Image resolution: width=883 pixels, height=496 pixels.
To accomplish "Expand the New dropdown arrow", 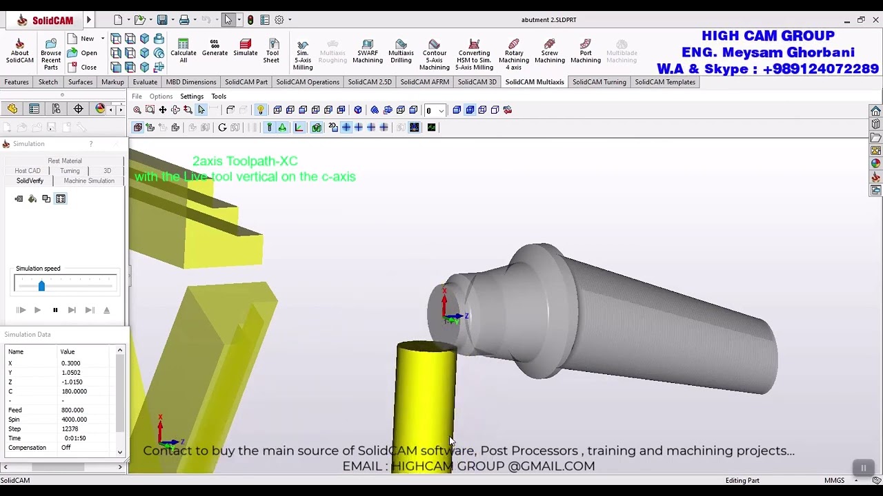I will [103, 39].
